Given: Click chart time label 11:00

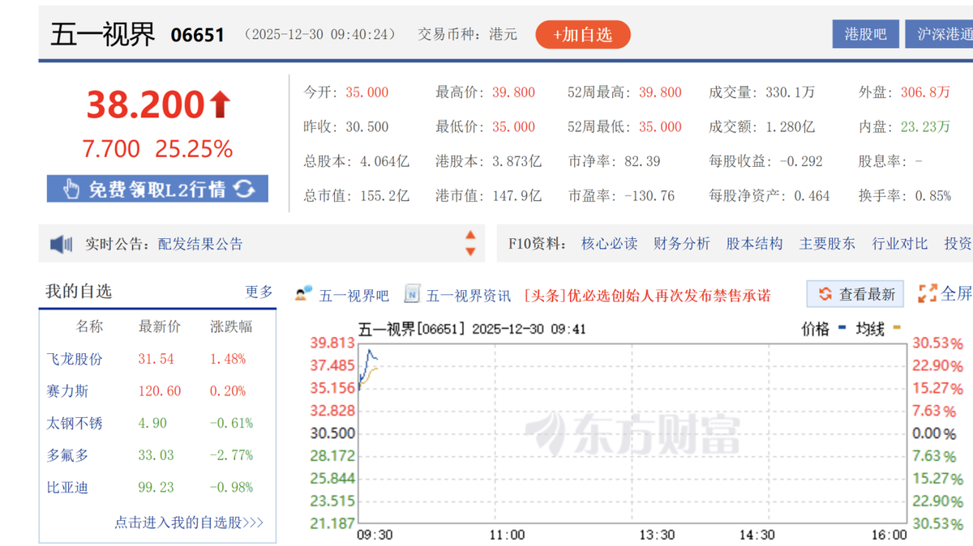Looking at the screenshot, I should click(x=506, y=535).
